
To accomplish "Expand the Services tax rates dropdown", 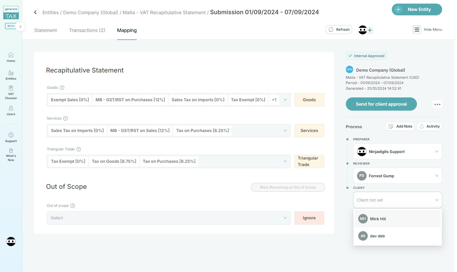I will (285, 131).
